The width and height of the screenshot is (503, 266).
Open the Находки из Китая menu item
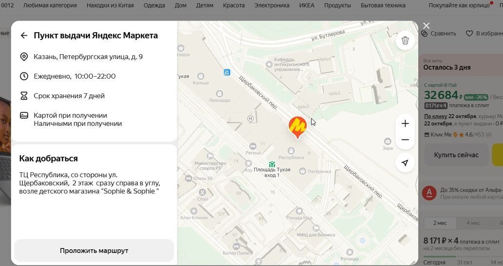(111, 5)
